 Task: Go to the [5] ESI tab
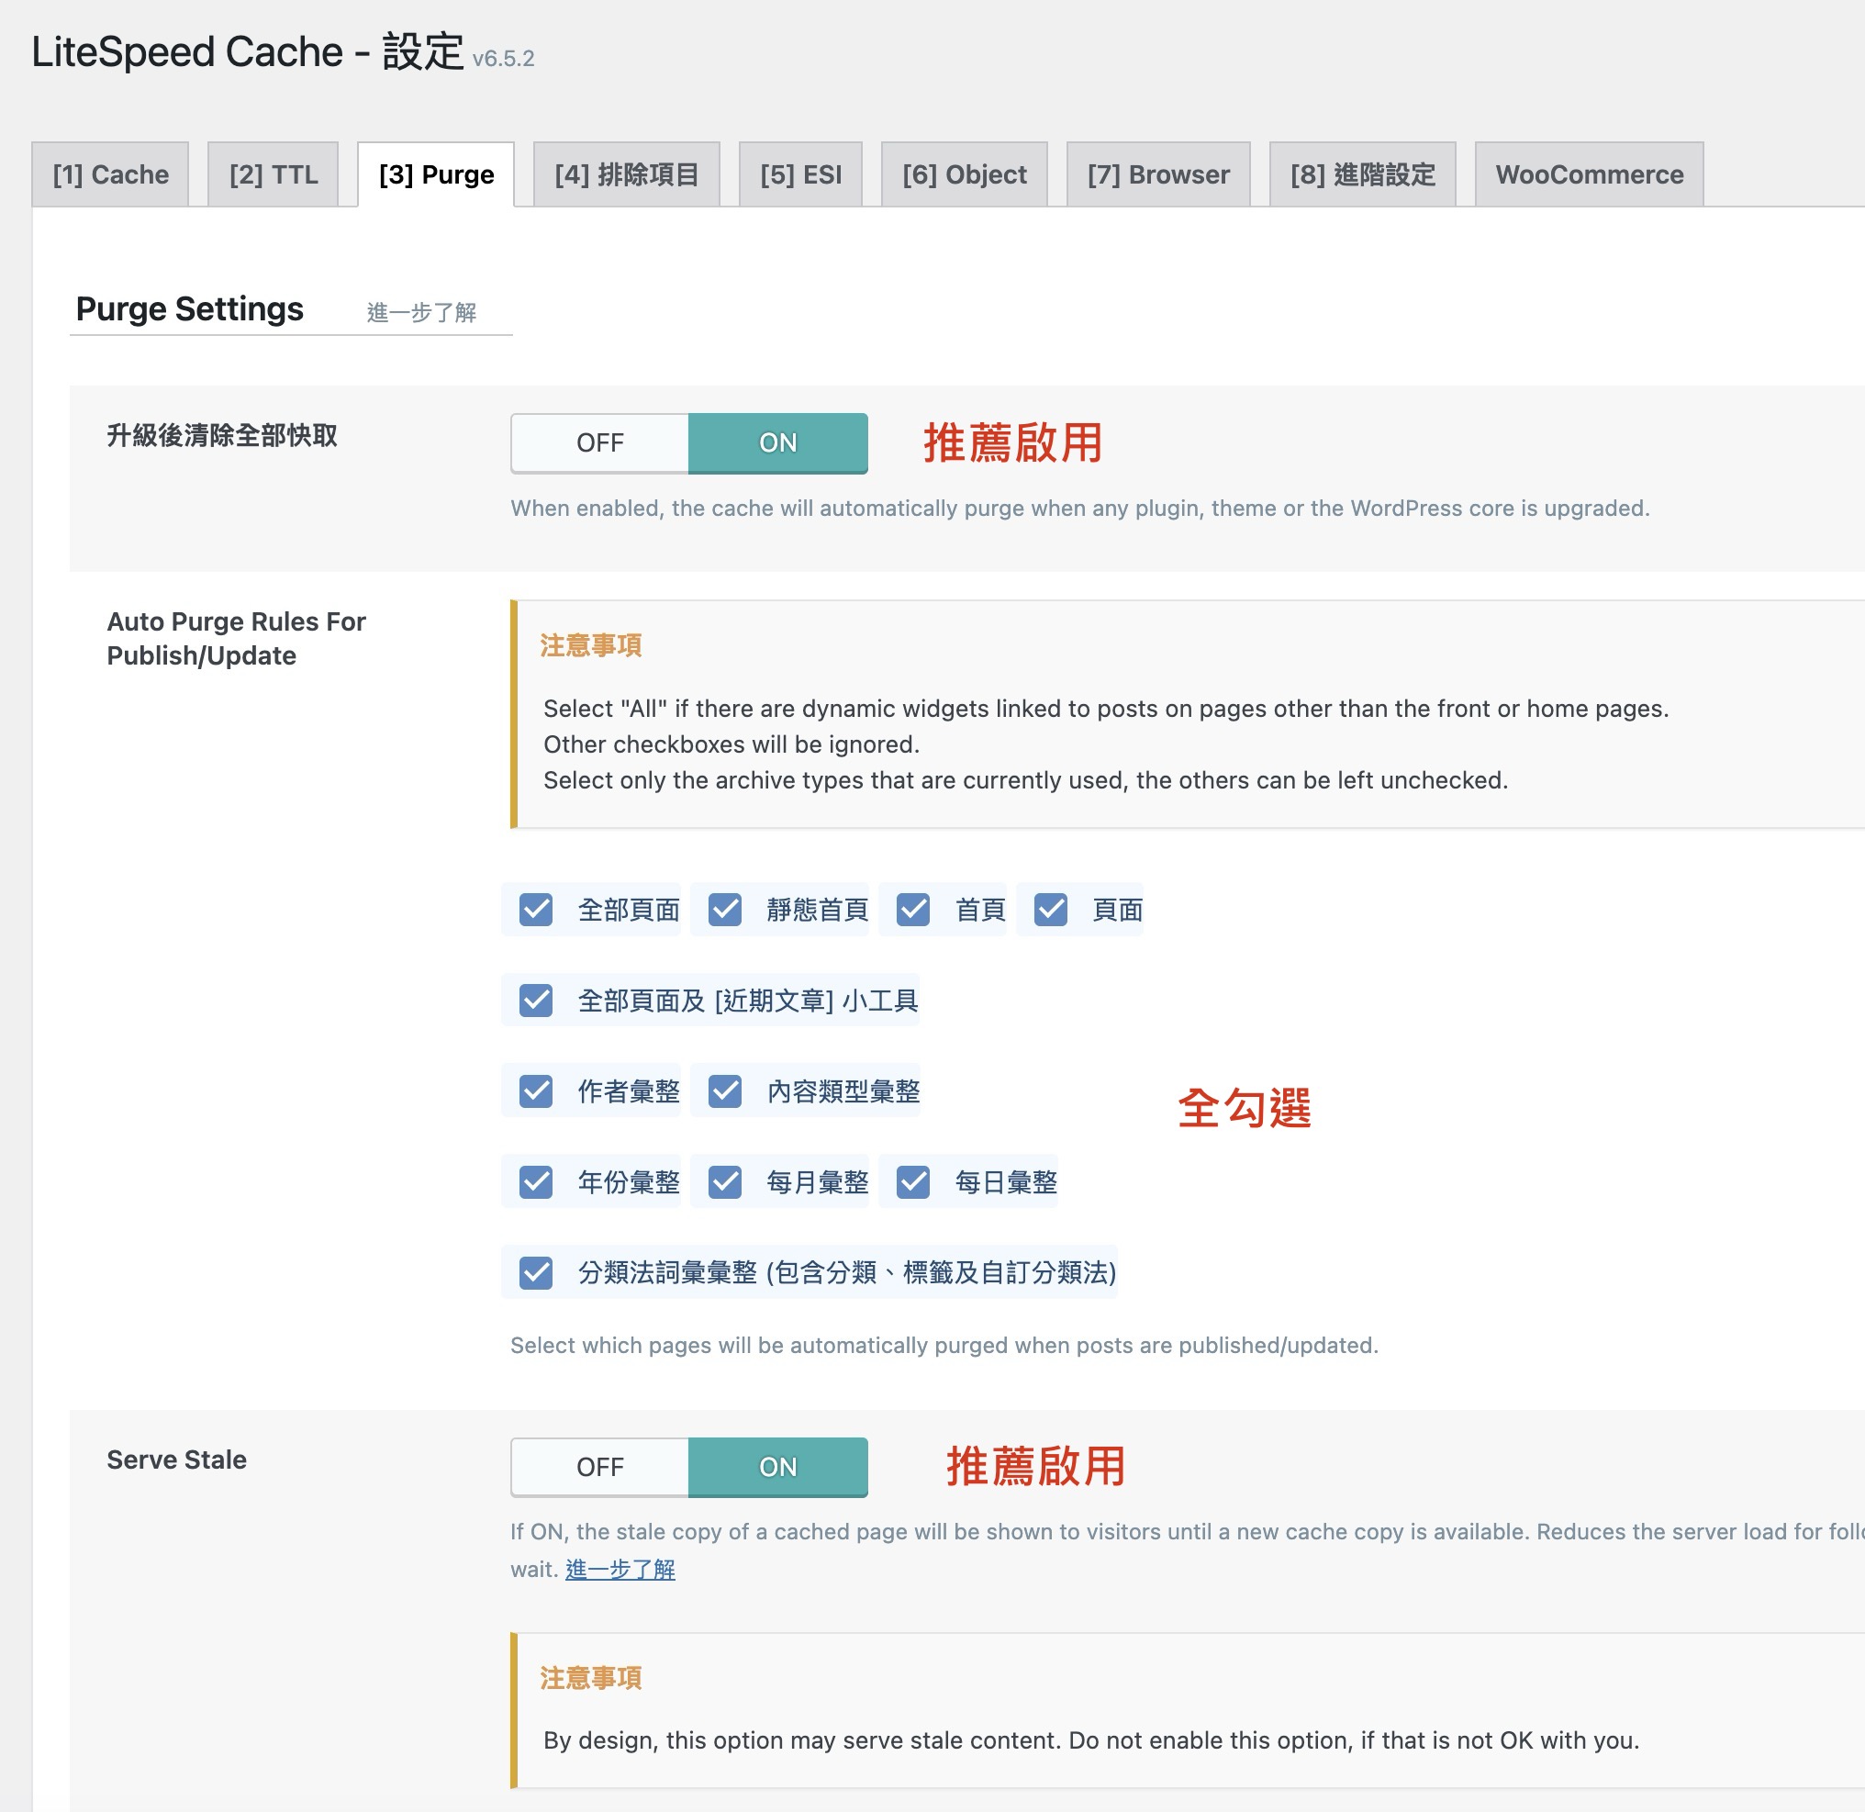click(800, 174)
